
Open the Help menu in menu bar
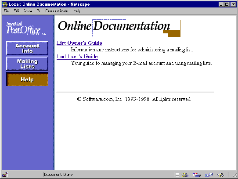(76, 11)
